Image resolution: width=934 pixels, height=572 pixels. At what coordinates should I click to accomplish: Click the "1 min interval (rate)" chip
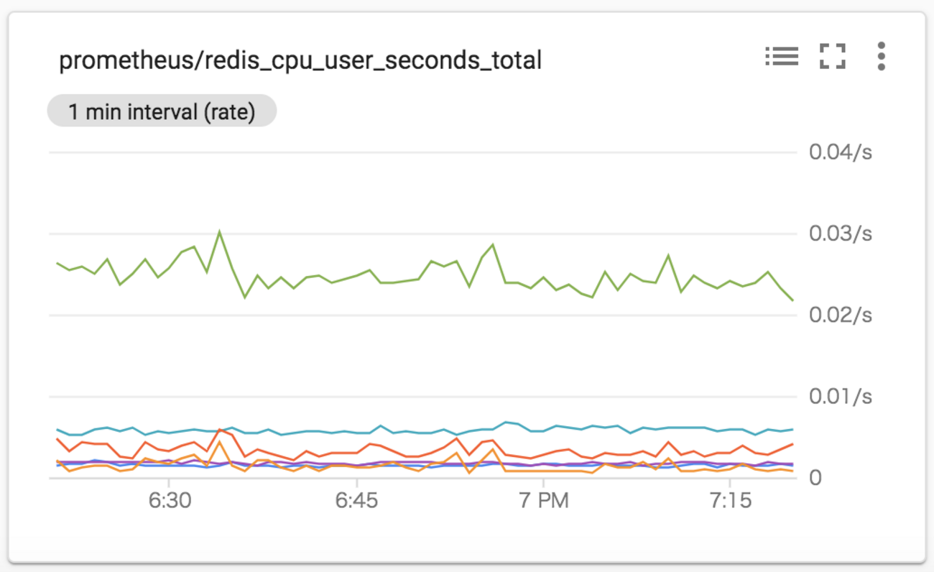click(162, 111)
